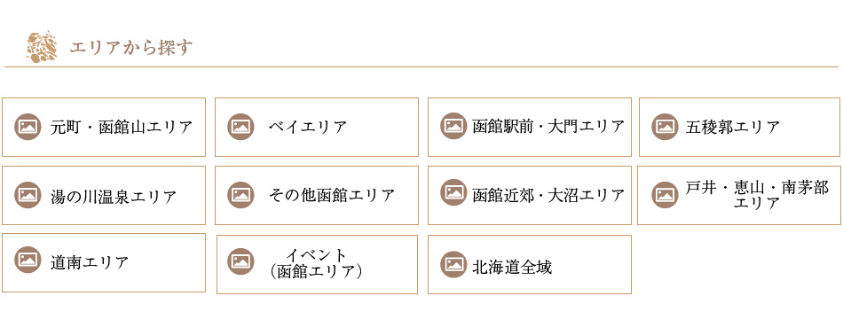
Task: Click image icon beside 戸井・恵山・南茅部エリア
Action: (x=665, y=195)
